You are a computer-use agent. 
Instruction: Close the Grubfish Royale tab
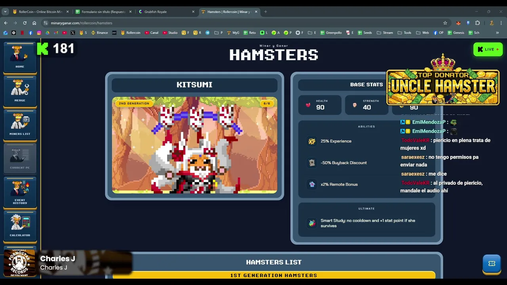tap(193, 12)
